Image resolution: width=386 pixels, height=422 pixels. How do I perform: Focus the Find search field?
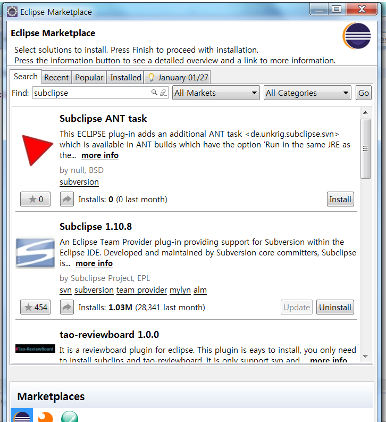pos(91,93)
